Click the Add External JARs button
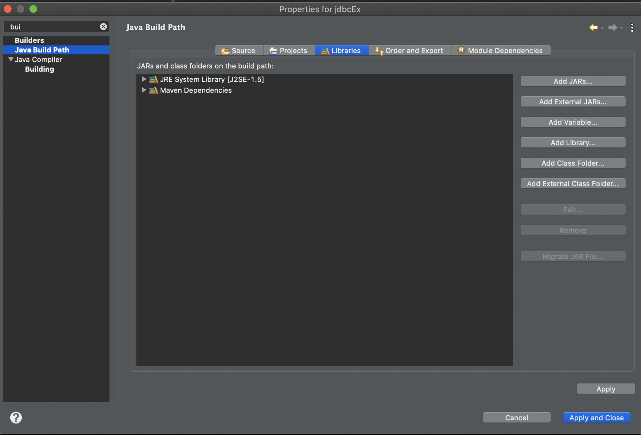 572,102
